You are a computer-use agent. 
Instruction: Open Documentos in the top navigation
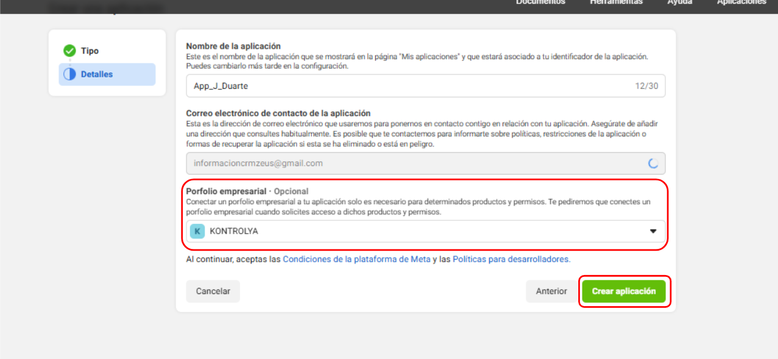[x=540, y=2]
